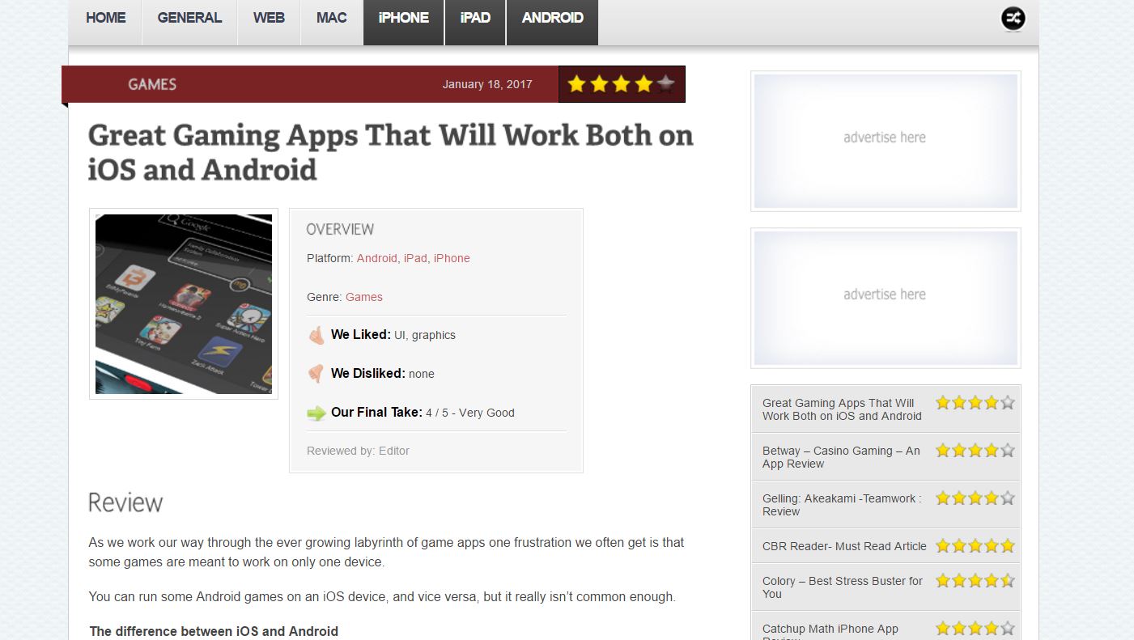Click the January 18, 2017 date

tap(487, 84)
